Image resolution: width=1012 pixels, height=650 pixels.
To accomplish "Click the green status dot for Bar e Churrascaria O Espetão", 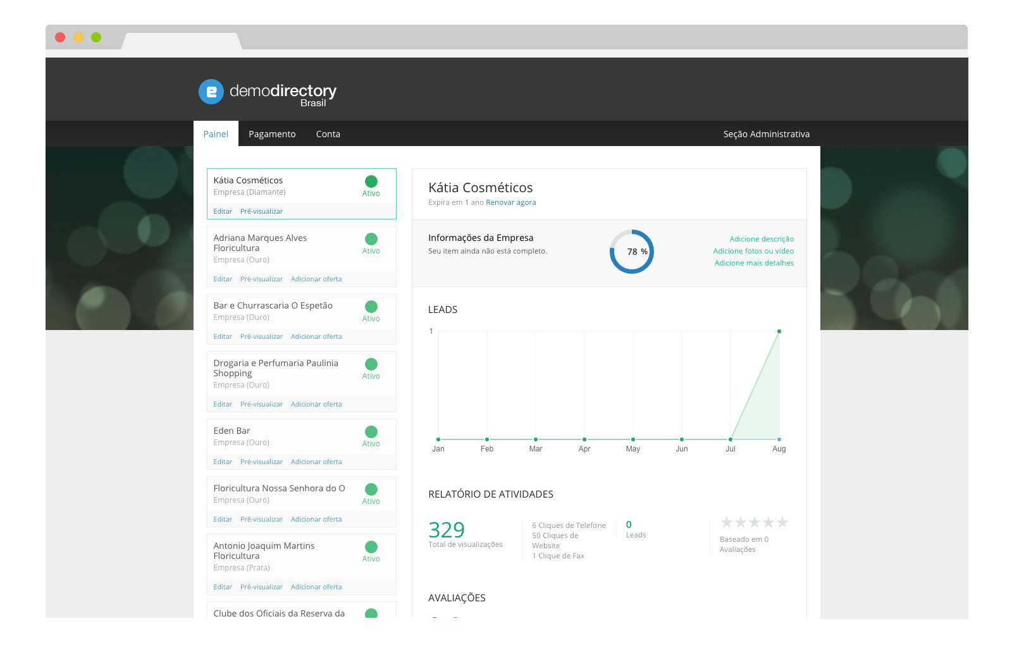I will point(371,307).
